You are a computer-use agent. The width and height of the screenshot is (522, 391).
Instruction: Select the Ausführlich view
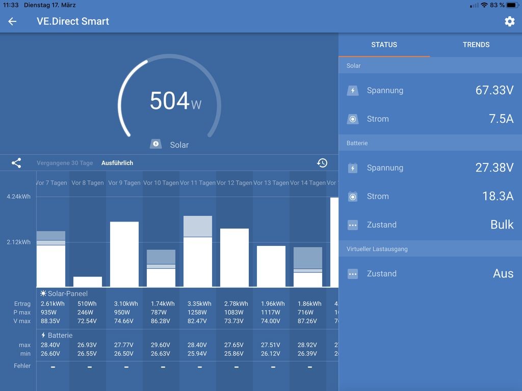pyautogui.click(x=117, y=163)
